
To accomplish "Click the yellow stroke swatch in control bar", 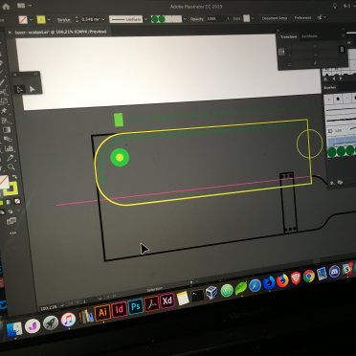I will (x=41, y=20).
